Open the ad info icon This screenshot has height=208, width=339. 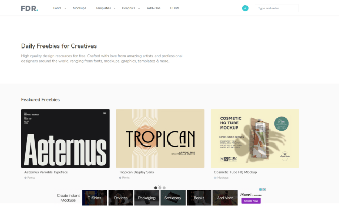coord(261,189)
